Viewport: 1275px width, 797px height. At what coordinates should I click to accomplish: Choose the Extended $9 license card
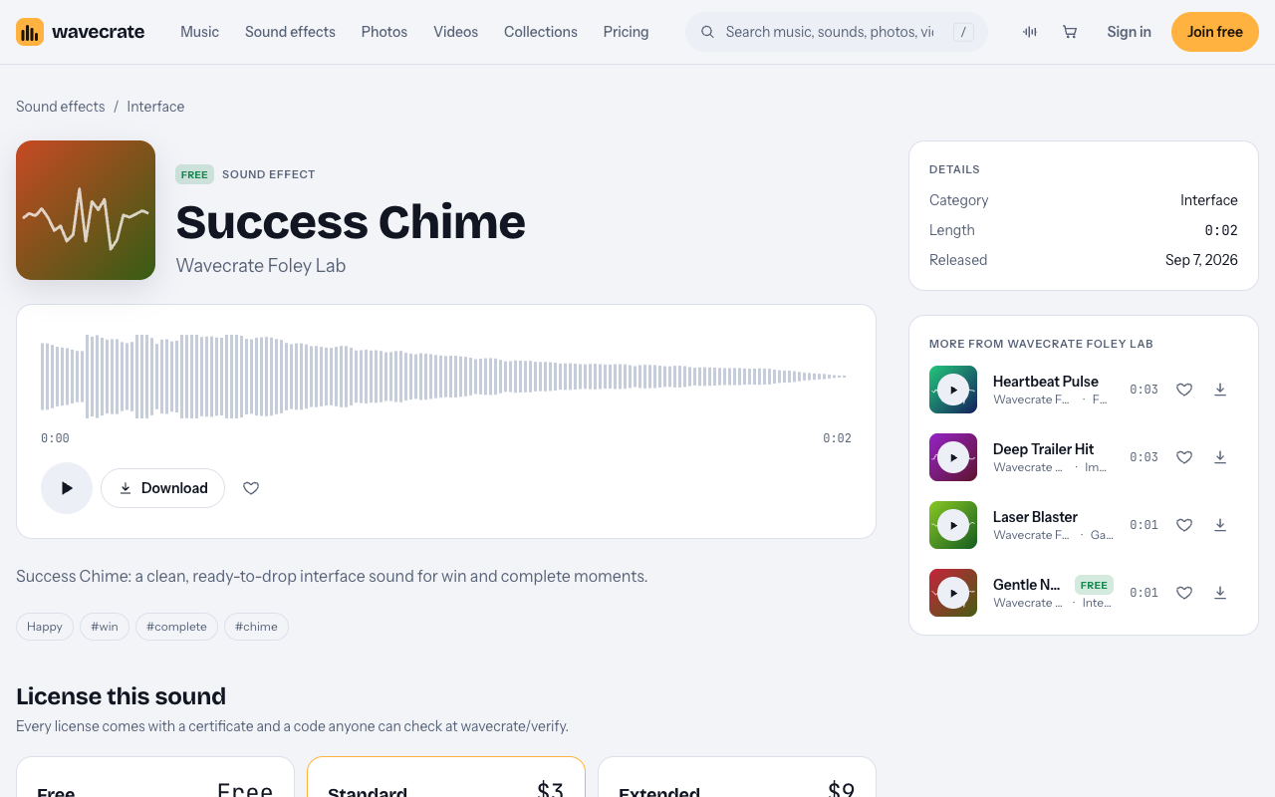tap(737, 777)
